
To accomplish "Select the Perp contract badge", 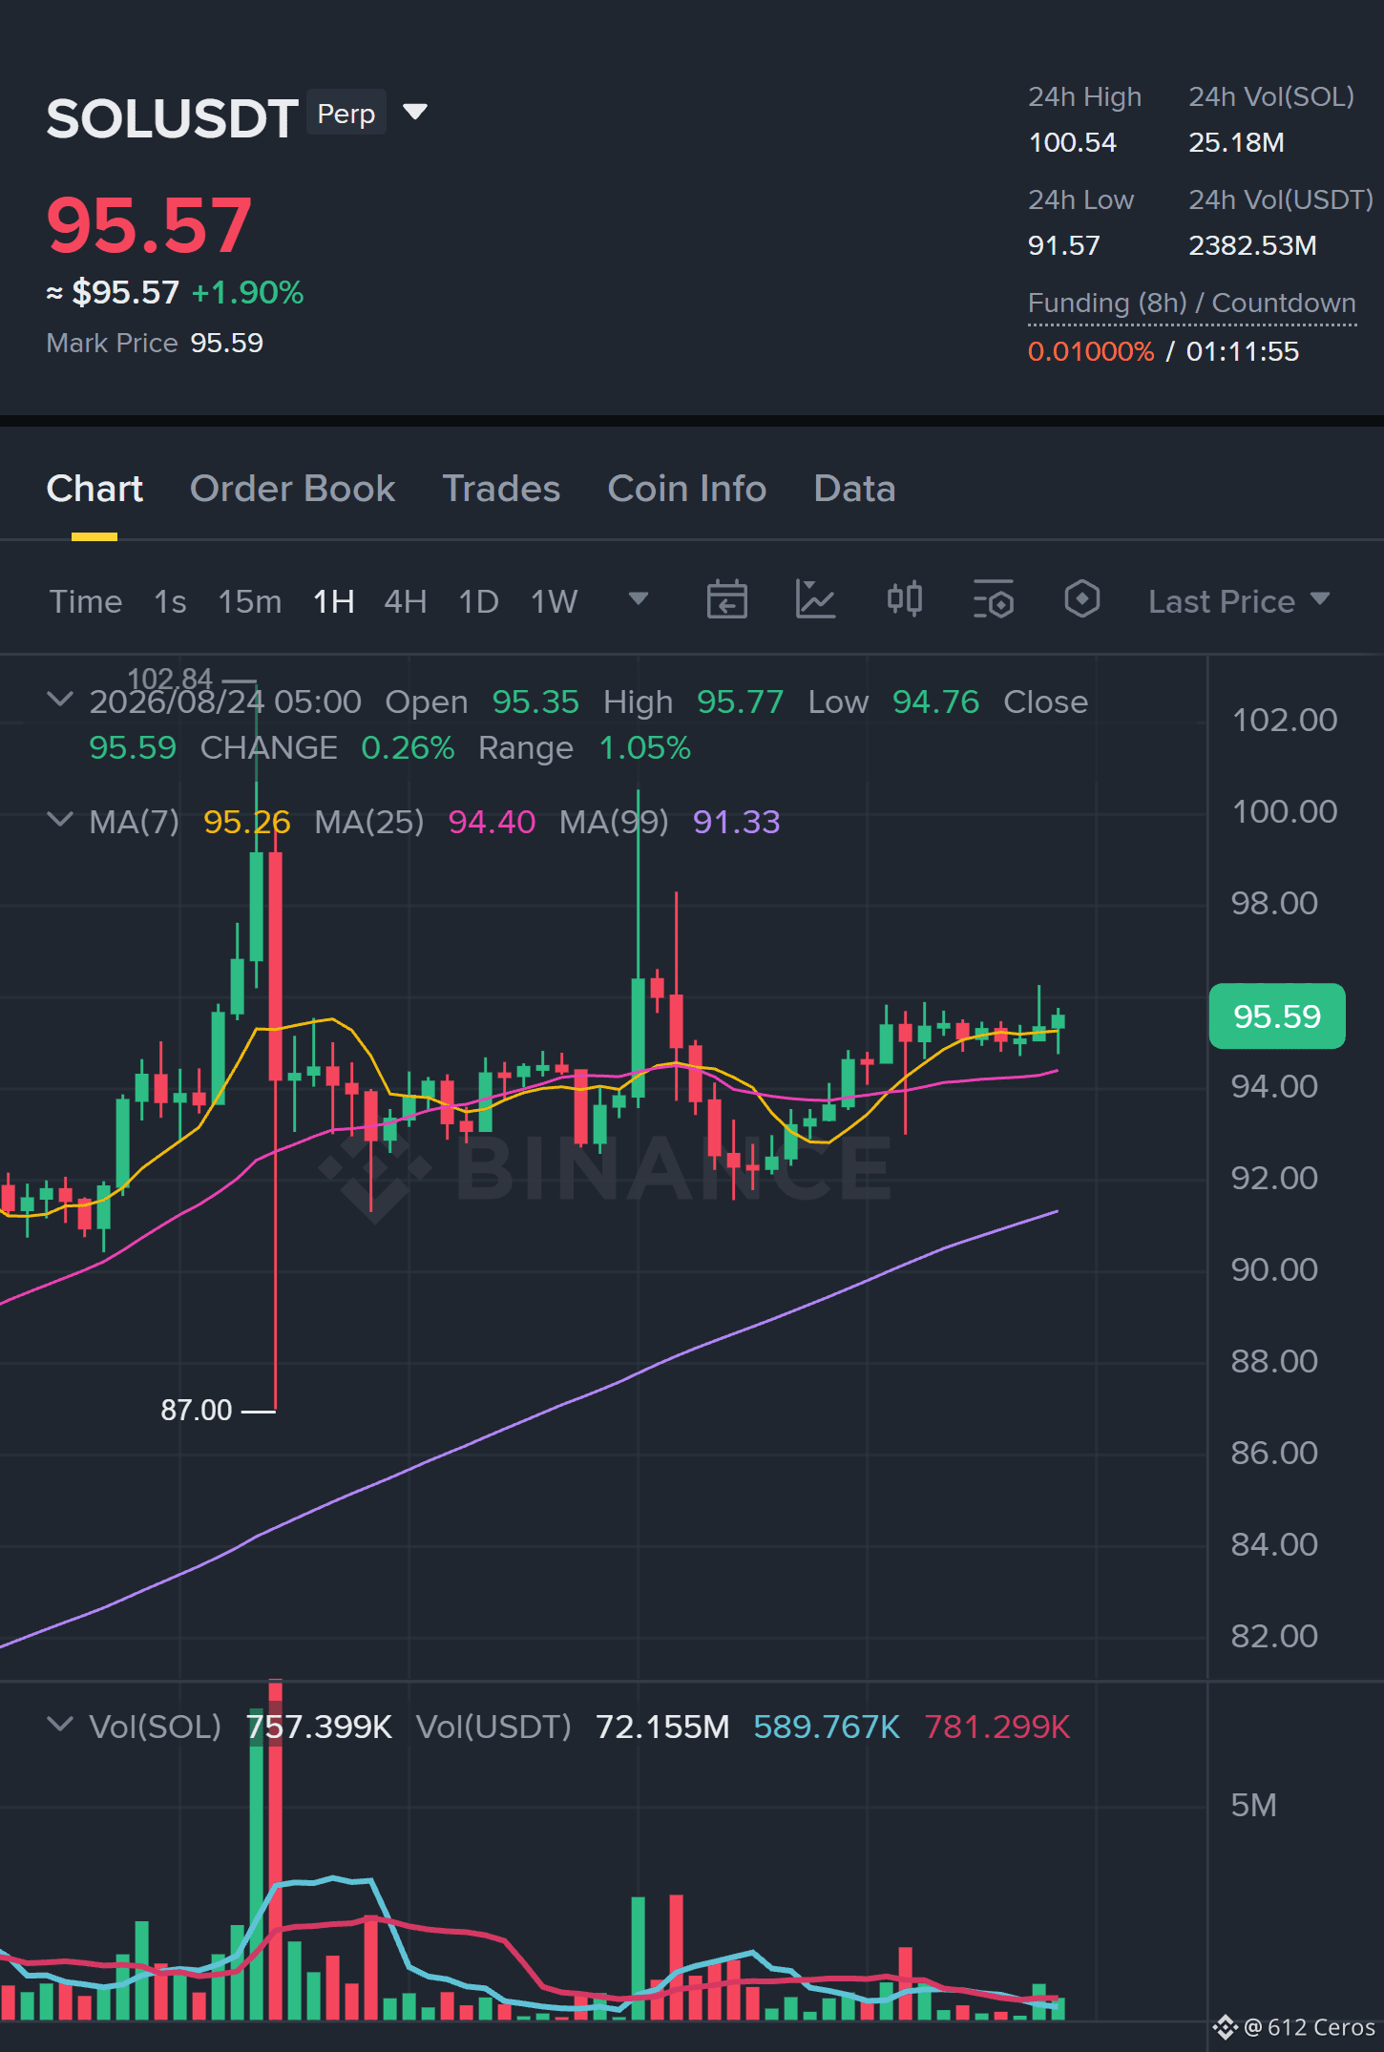I will click(346, 114).
